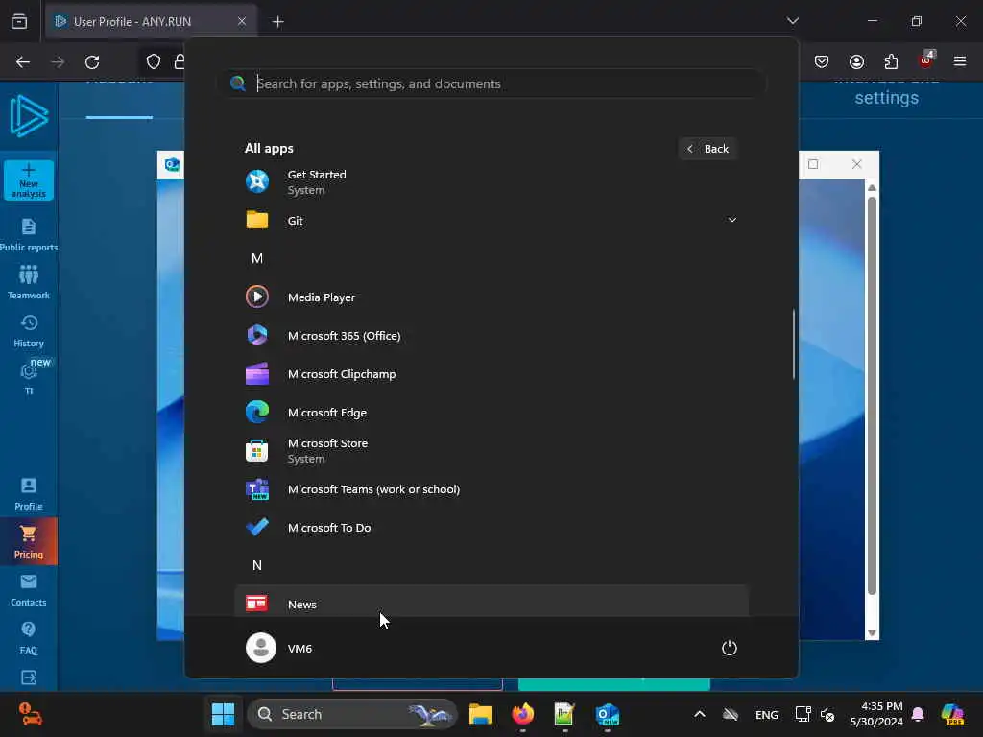This screenshot has width=983, height=737.
Task: Open the Git folder entry
Action: 491,220
